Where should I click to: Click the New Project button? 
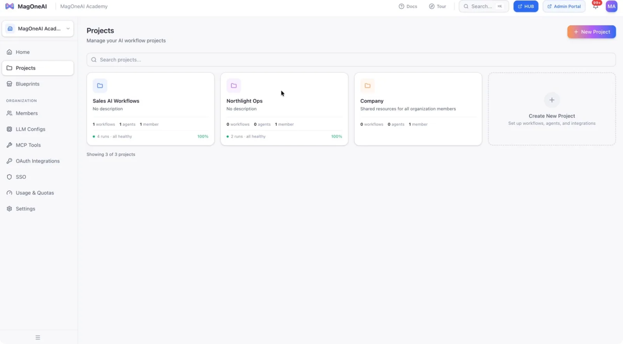[591, 32]
